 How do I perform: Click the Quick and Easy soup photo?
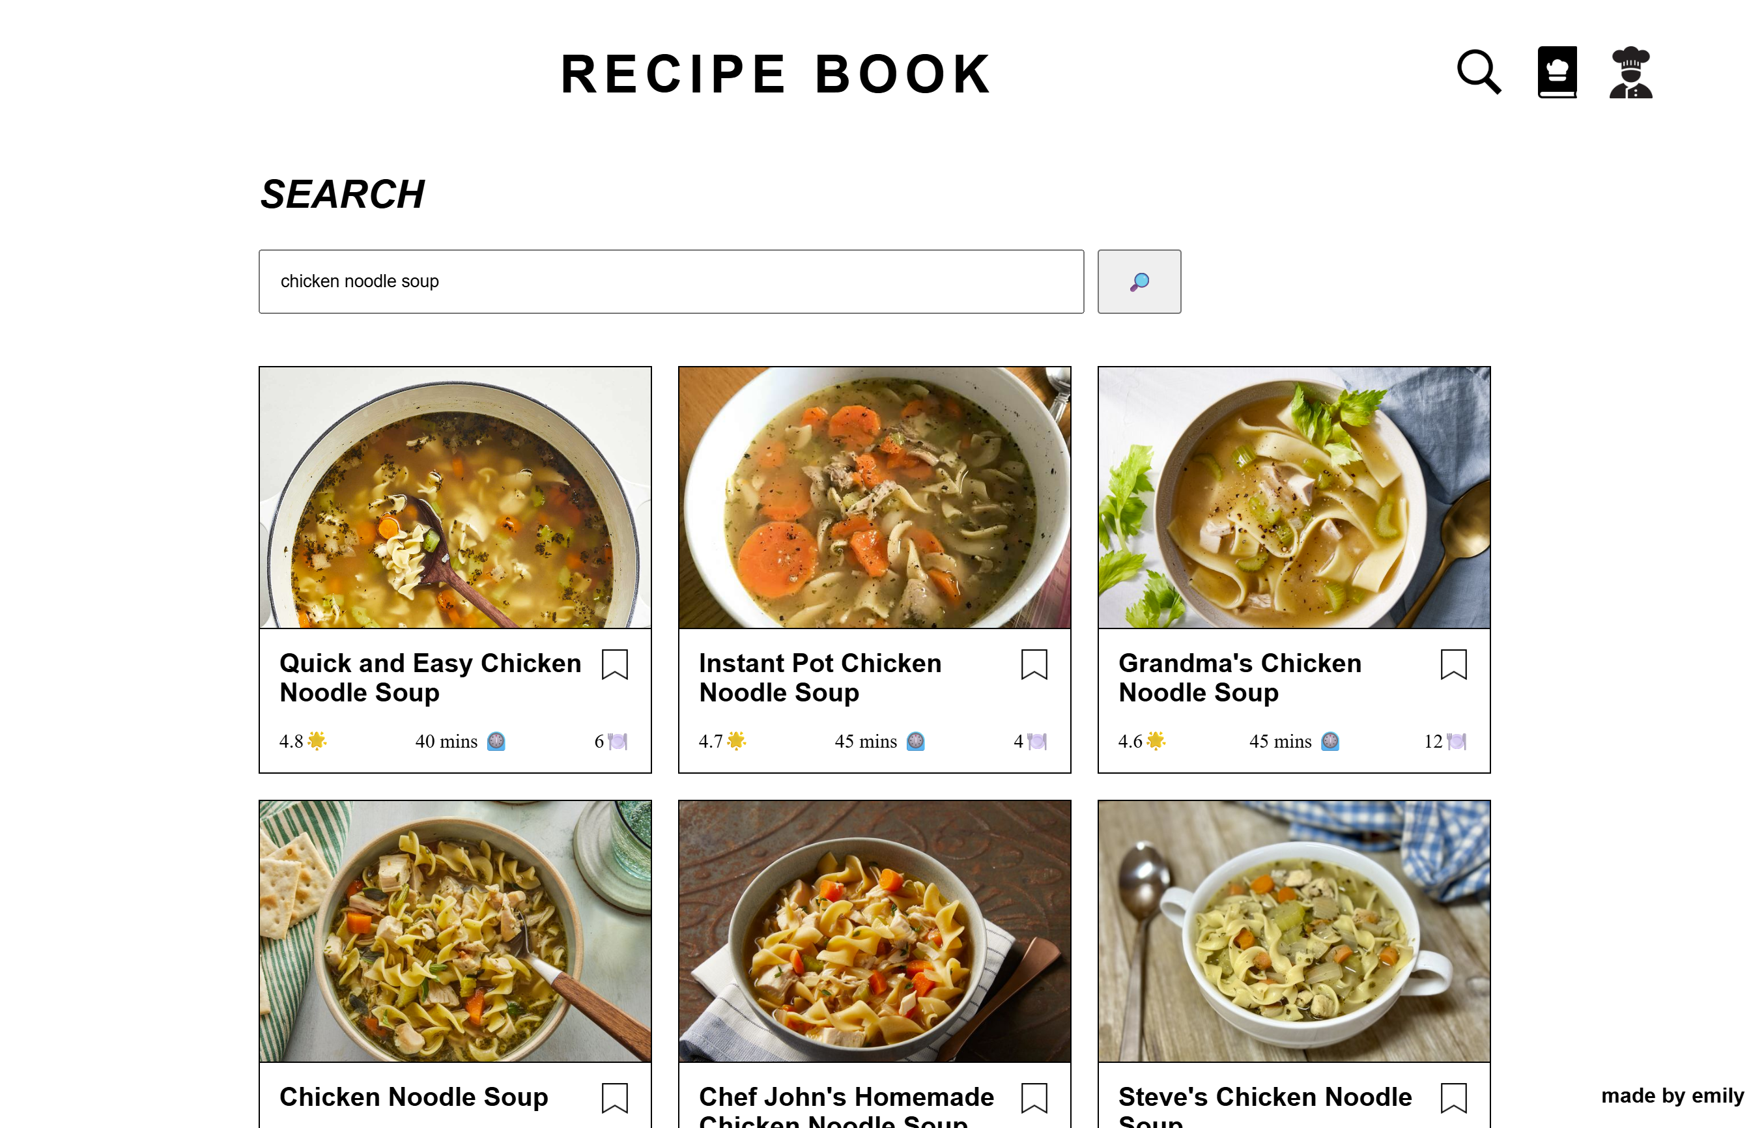click(x=455, y=498)
